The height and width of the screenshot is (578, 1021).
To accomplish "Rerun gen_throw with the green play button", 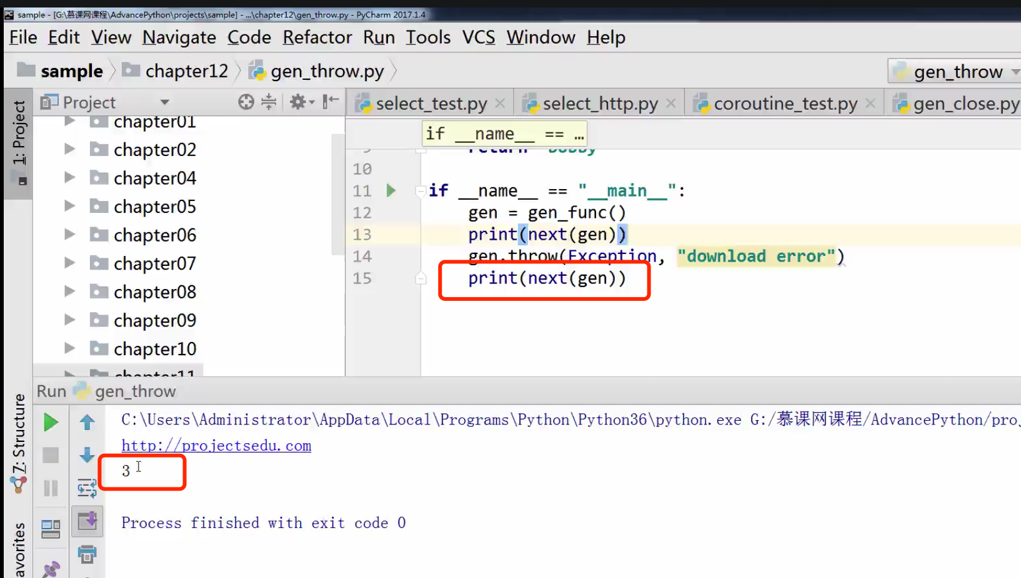I will tap(51, 423).
